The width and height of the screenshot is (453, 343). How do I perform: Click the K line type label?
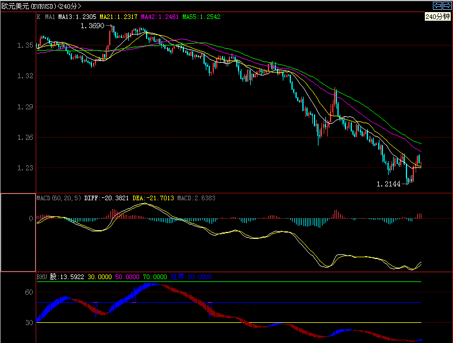point(39,17)
